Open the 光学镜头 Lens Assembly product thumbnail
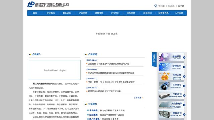This screenshot has height=120, width=214. click(x=171, y=86)
